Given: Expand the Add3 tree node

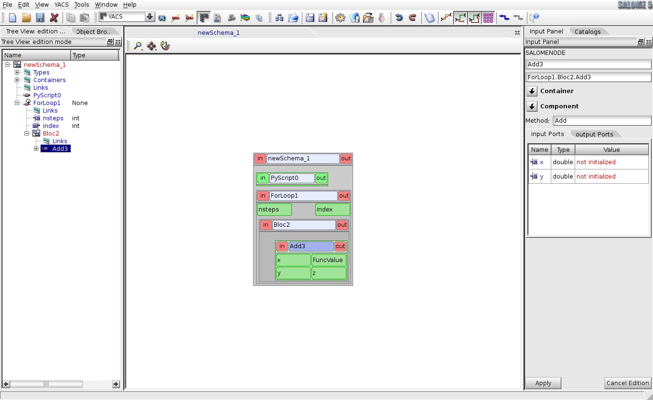Looking at the screenshot, I should (x=36, y=149).
